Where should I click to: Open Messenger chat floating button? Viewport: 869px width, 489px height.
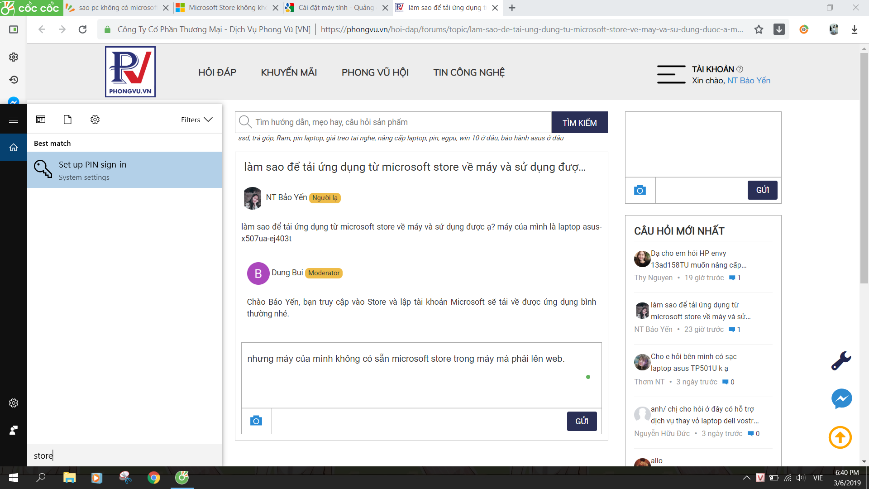pos(841,399)
